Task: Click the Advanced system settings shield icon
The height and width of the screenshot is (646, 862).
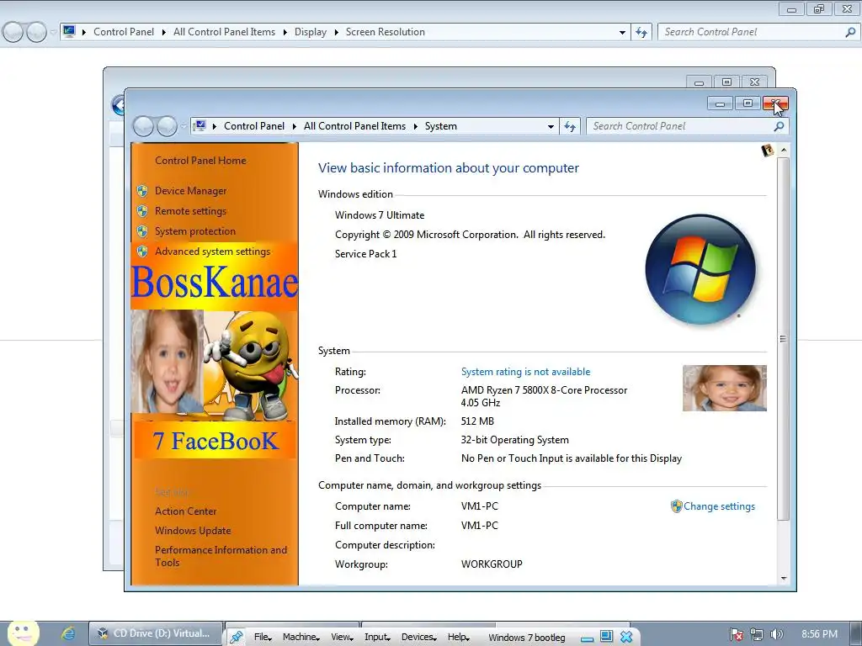Action: (142, 252)
